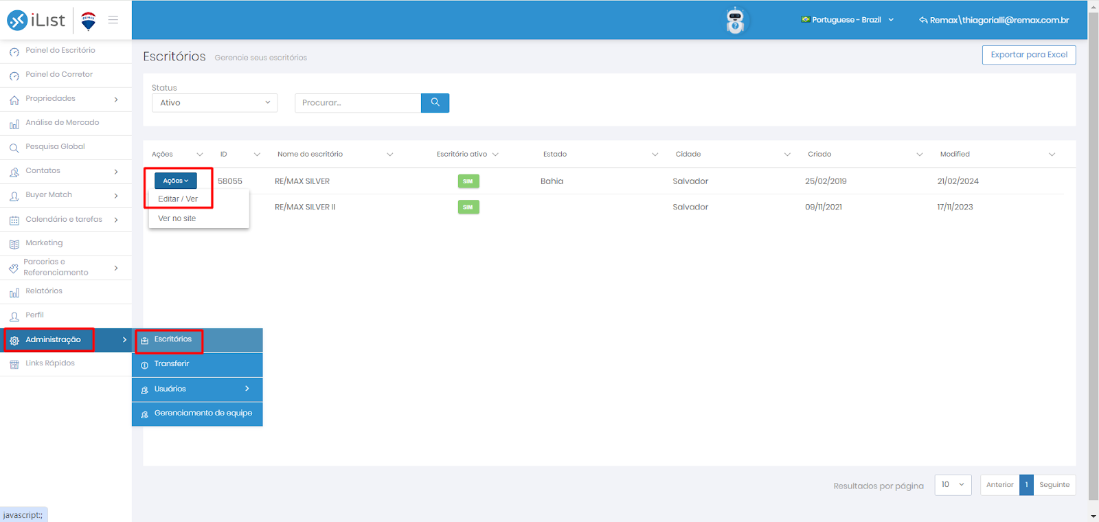The image size is (1099, 522).
Task: Expand the Propriedades sidebar arrow
Action: click(116, 100)
